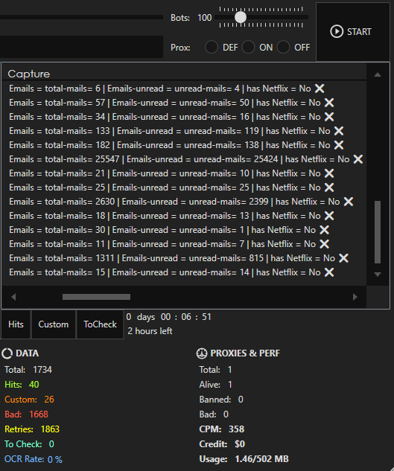Click the X icon on total-mails= 2630 row
Screen dimensions: 394x471
(349, 202)
